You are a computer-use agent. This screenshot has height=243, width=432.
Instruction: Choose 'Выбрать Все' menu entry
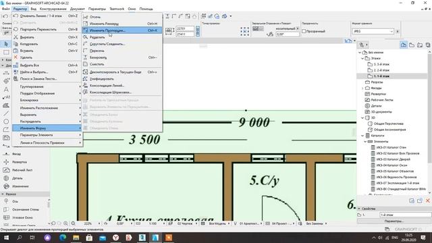47,65
